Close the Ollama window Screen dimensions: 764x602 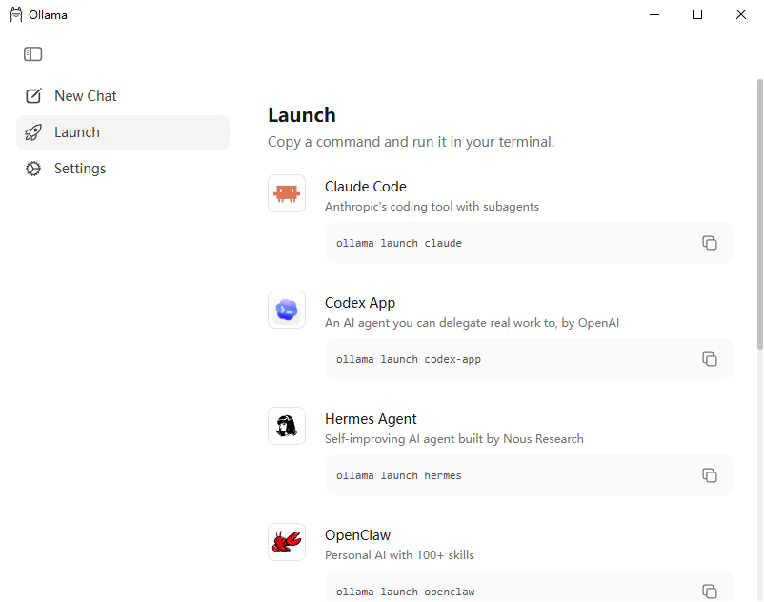coord(740,14)
